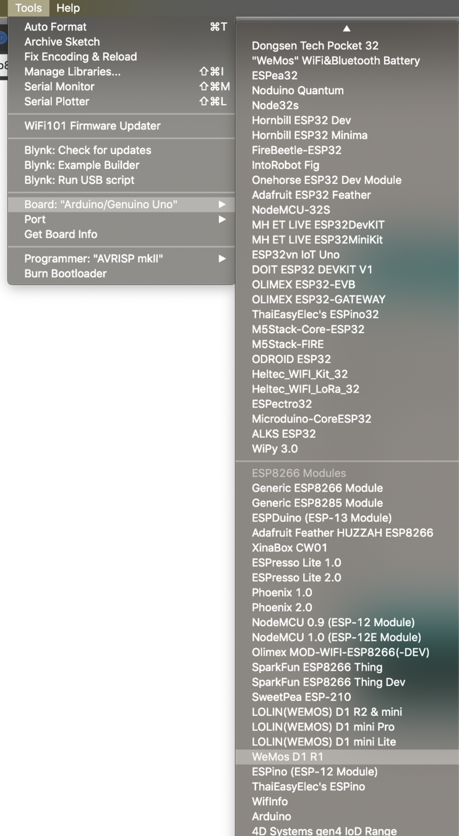459x836 pixels.
Task: Select Generic ESP8266 Module
Action: coord(347,487)
